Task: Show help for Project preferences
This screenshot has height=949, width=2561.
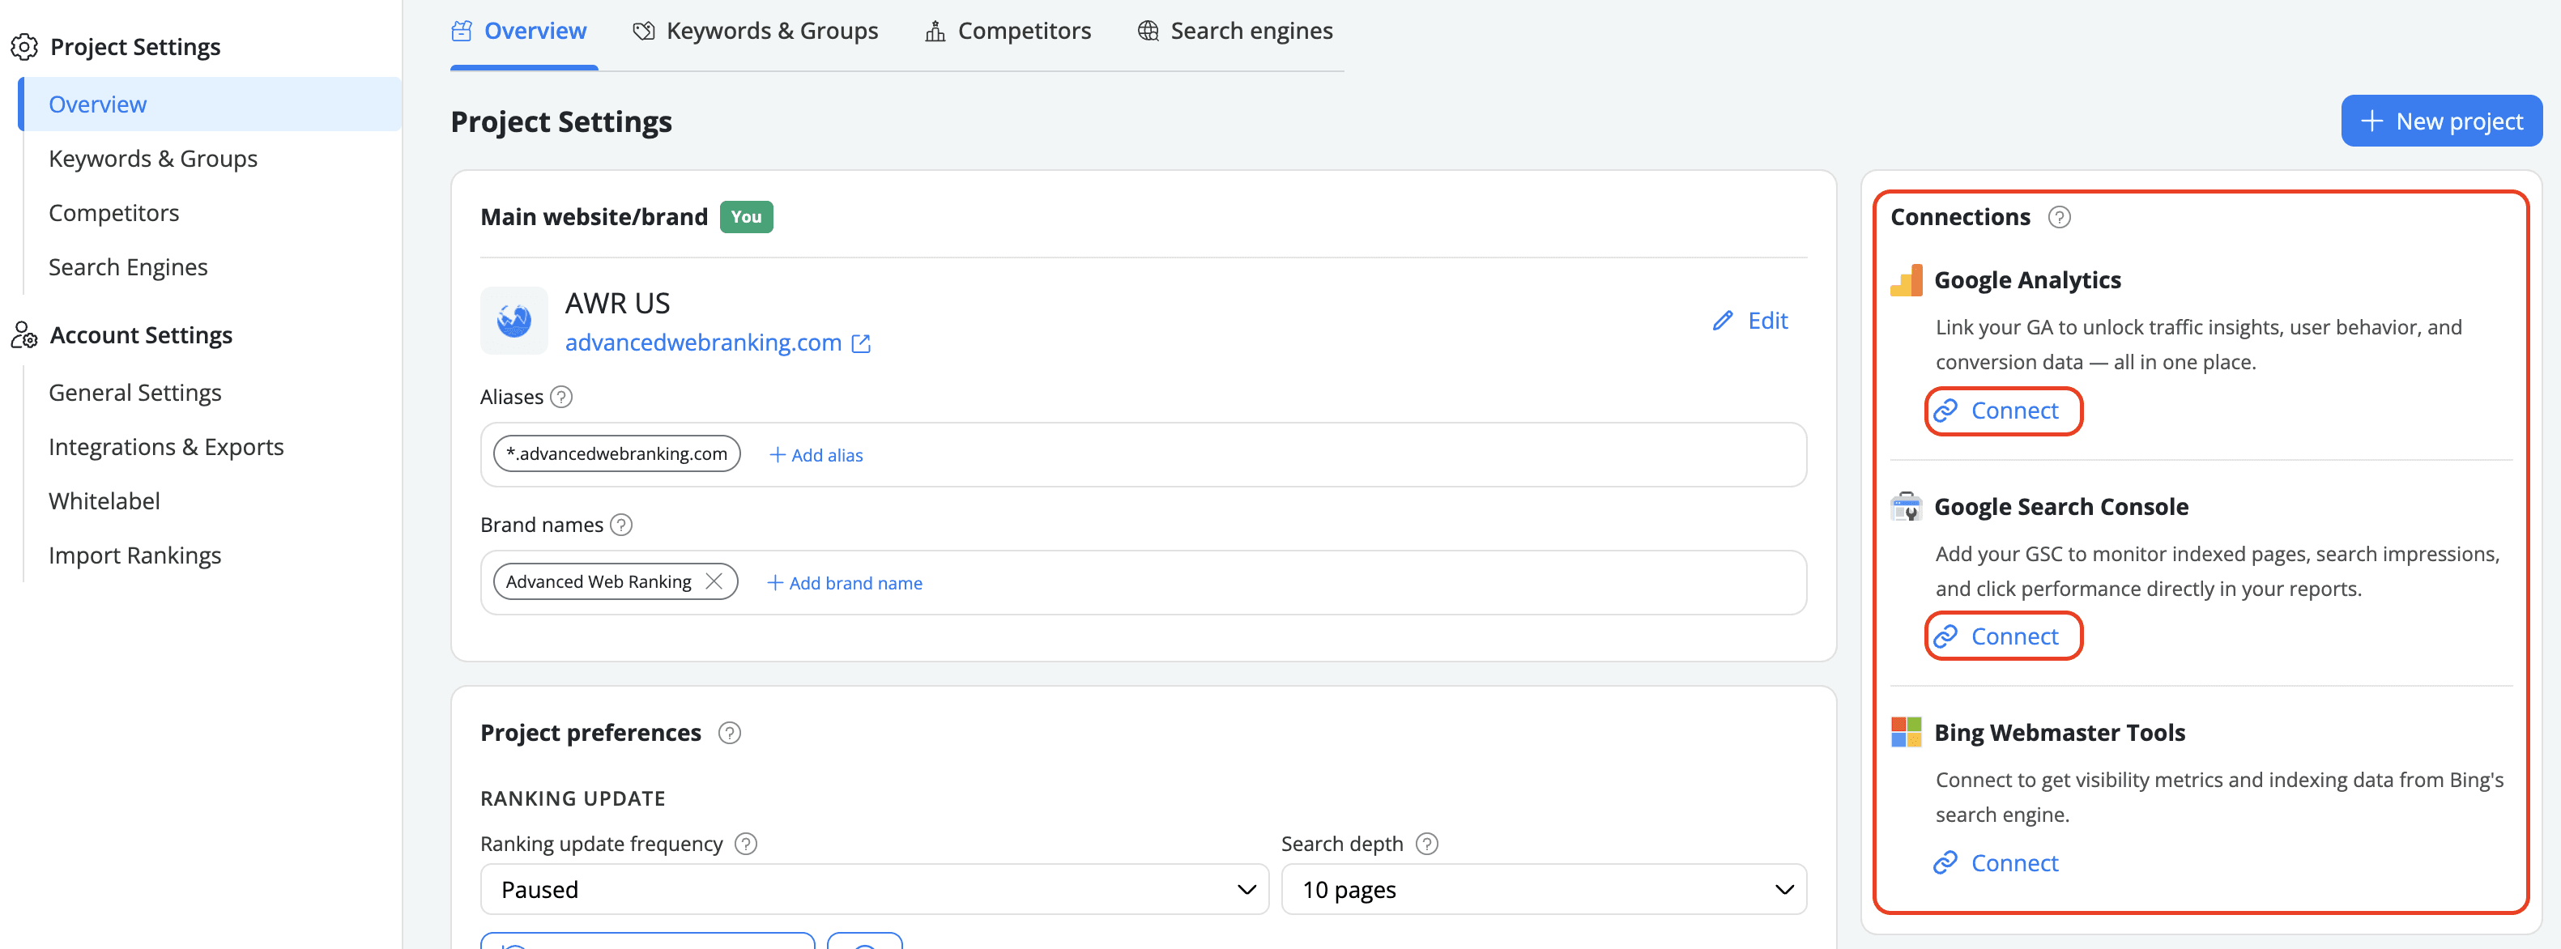Action: tap(730, 734)
